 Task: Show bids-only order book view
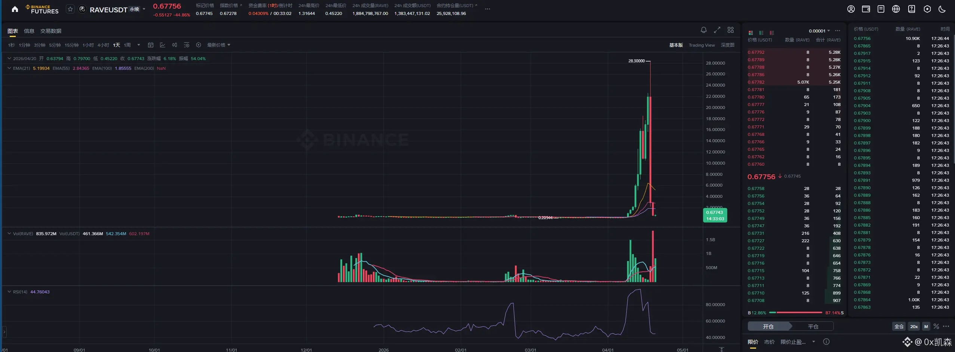761,33
